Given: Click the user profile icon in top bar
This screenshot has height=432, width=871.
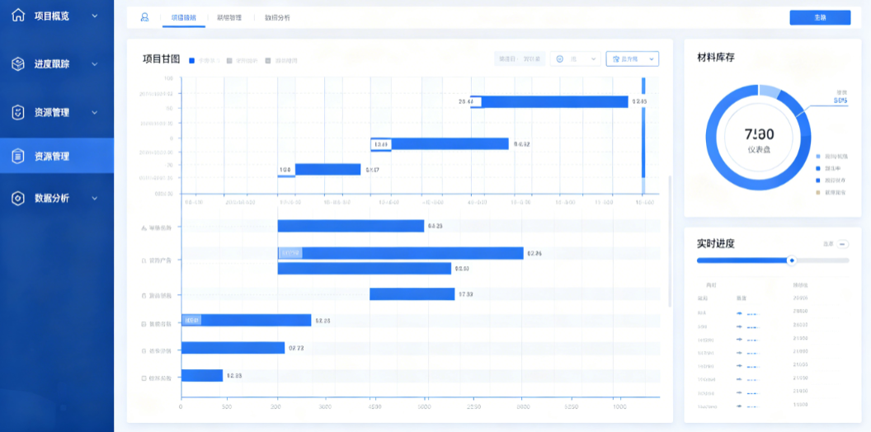Looking at the screenshot, I should click(x=144, y=17).
